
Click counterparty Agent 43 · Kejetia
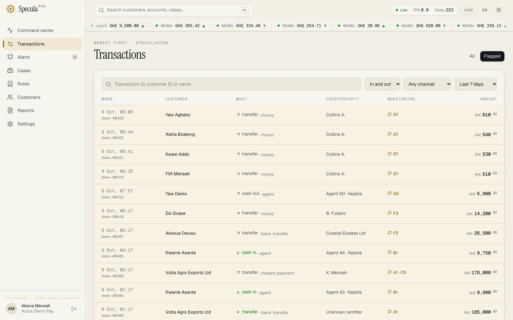point(344,292)
